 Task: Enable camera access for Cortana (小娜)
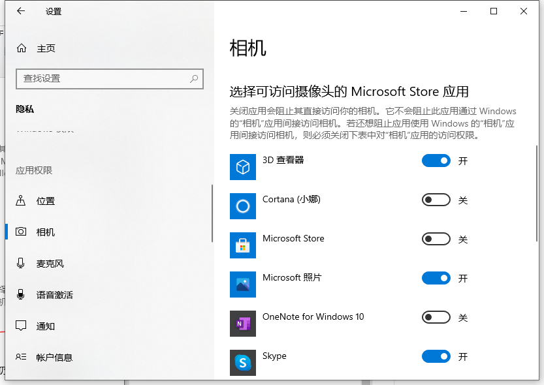click(436, 200)
